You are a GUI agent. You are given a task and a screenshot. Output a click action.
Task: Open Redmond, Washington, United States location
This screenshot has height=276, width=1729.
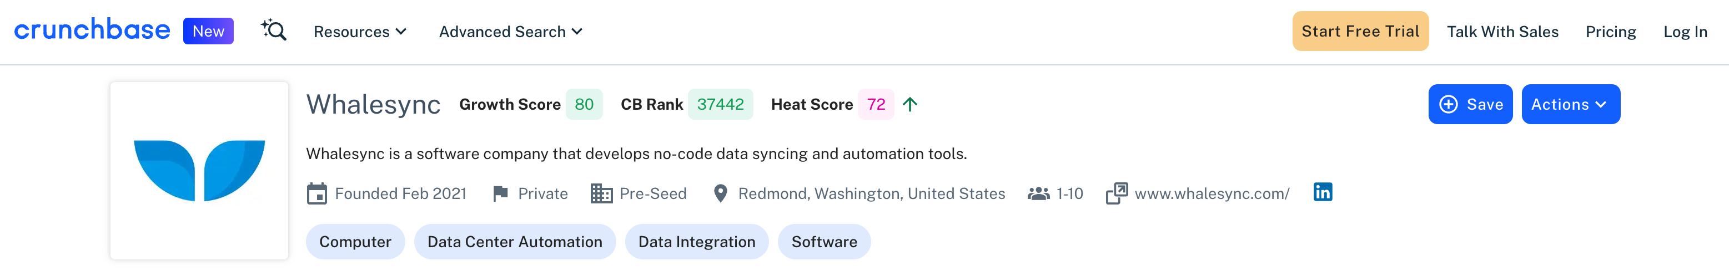872,193
